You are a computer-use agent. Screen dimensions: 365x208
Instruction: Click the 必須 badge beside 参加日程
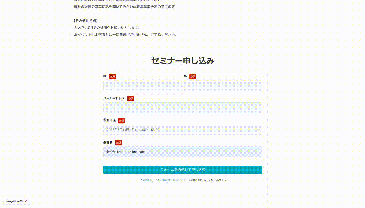[121, 120]
